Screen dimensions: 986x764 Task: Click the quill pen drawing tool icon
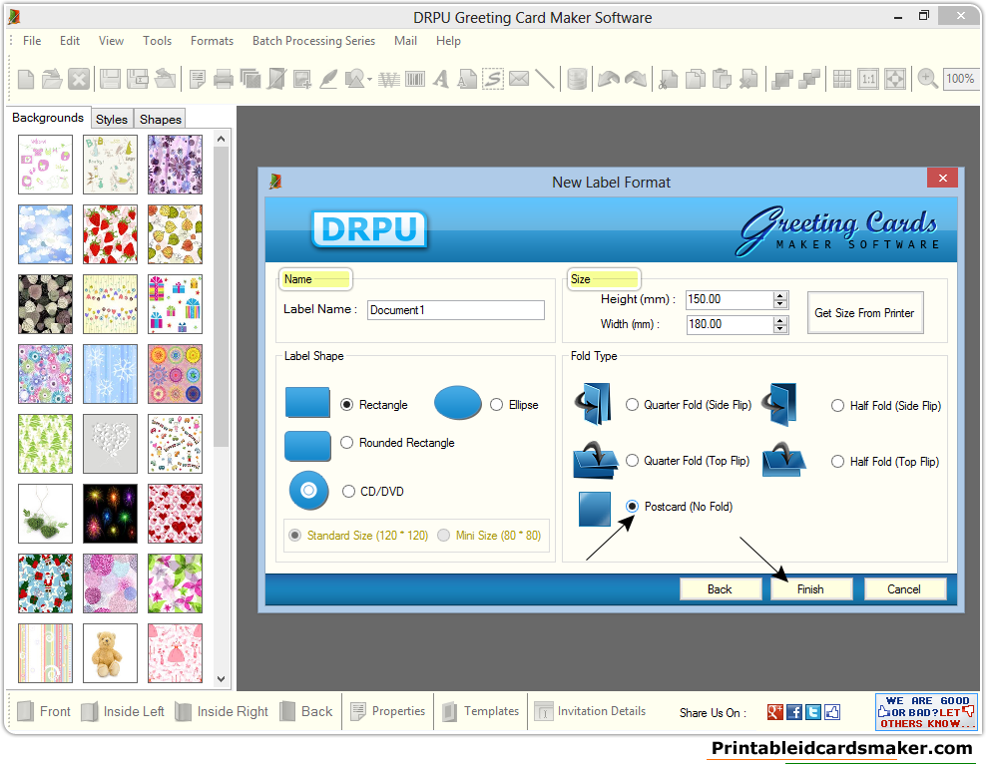point(328,79)
